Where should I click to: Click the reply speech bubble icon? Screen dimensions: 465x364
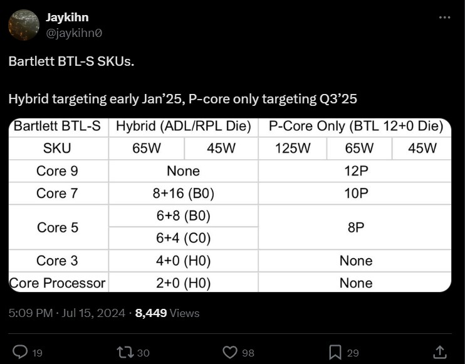point(20,352)
